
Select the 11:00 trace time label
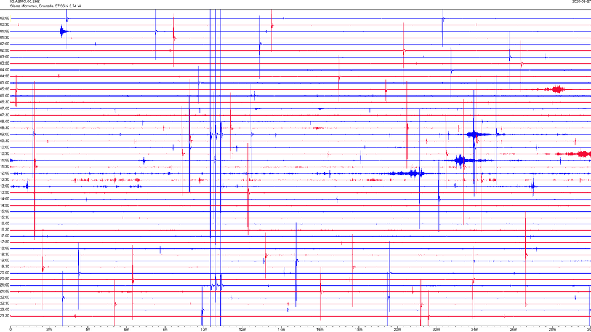5,160
